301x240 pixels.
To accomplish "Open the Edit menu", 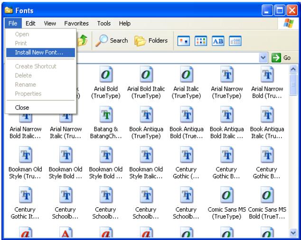I will pos(30,23).
